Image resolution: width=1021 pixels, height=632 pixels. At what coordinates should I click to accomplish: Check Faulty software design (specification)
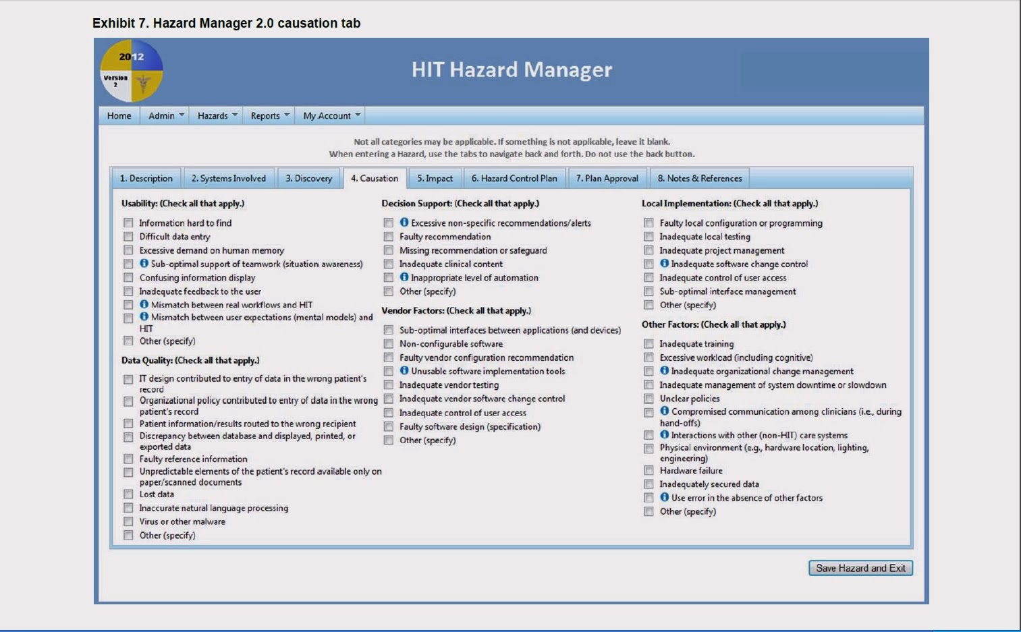(389, 427)
